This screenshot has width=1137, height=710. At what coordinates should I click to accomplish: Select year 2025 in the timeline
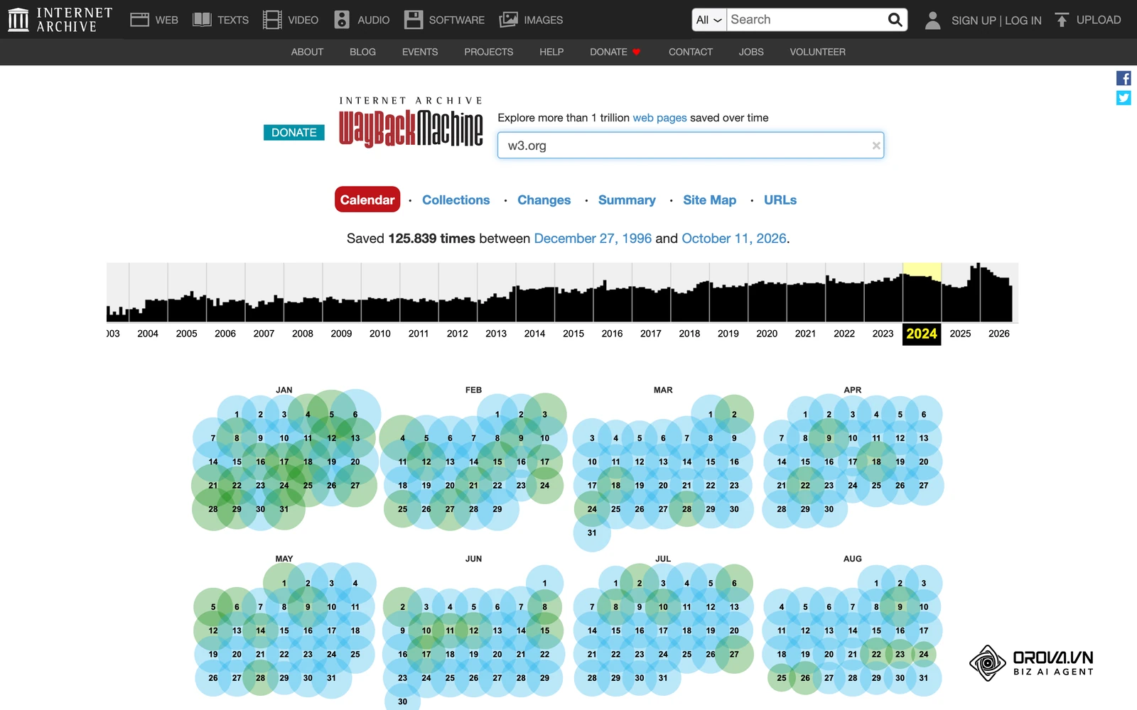pyautogui.click(x=960, y=334)
